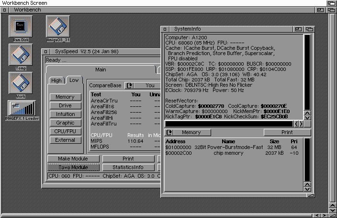Screen dimensions: 337x218
Task: Click the Ready status field
Action: [103, 60]
